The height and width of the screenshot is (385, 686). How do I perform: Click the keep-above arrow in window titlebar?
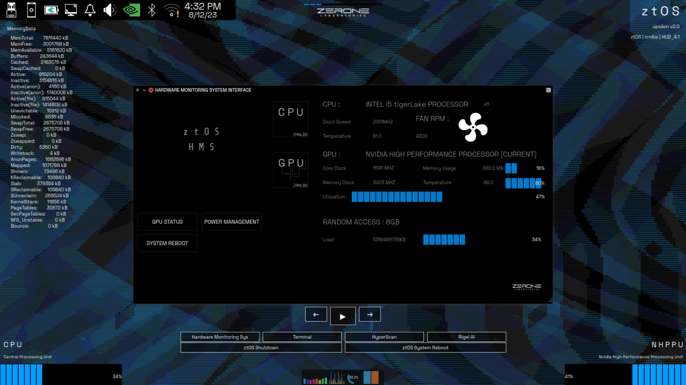[137, 90]
